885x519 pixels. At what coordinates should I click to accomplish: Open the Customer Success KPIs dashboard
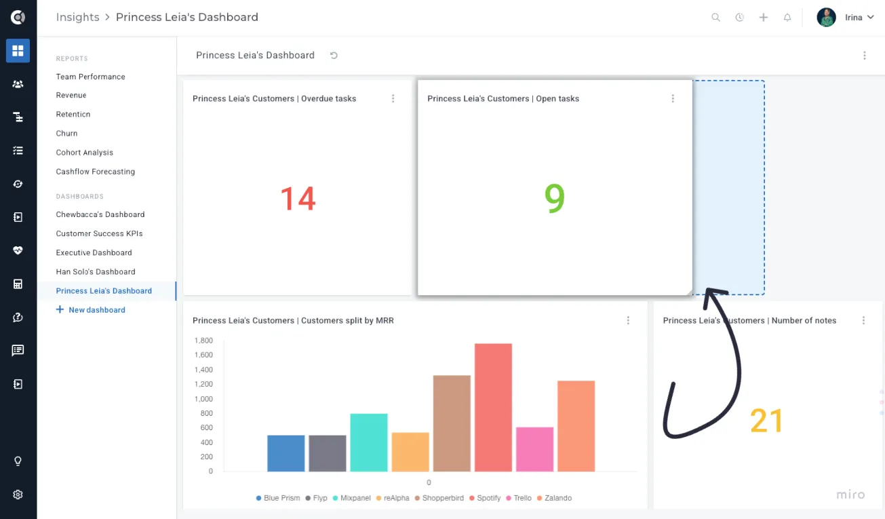pyautogui.click(x=100, y=233)
